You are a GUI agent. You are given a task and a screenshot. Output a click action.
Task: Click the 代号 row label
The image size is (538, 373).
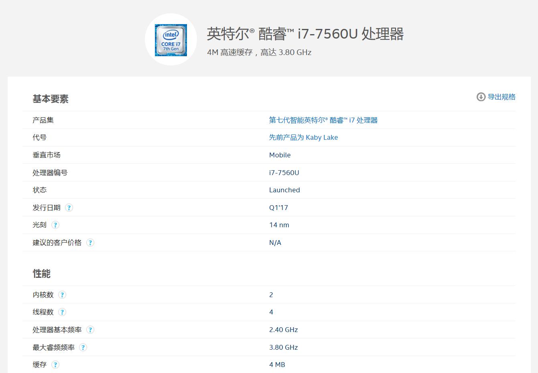[40, 137]
